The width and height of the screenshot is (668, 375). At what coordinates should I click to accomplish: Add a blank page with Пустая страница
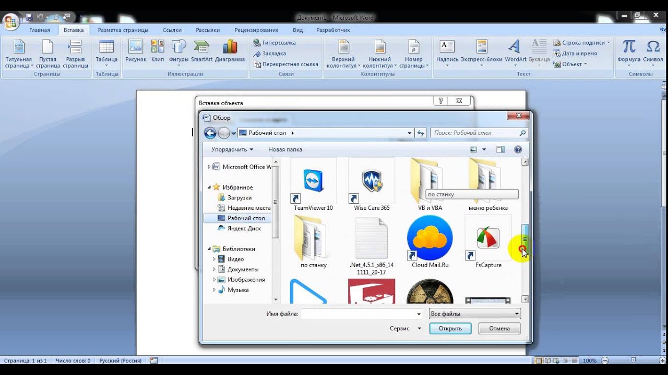pos(47,54)
